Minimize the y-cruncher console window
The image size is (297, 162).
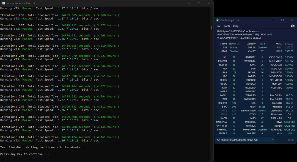click(189, 3)
